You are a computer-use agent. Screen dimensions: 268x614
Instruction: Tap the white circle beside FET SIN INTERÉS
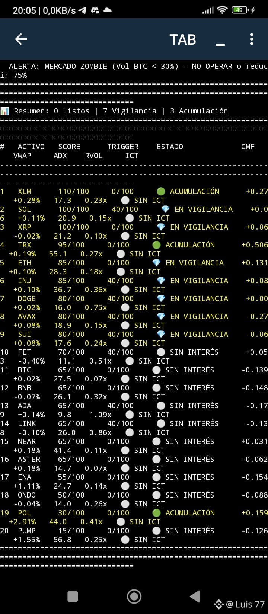point(161,352)
